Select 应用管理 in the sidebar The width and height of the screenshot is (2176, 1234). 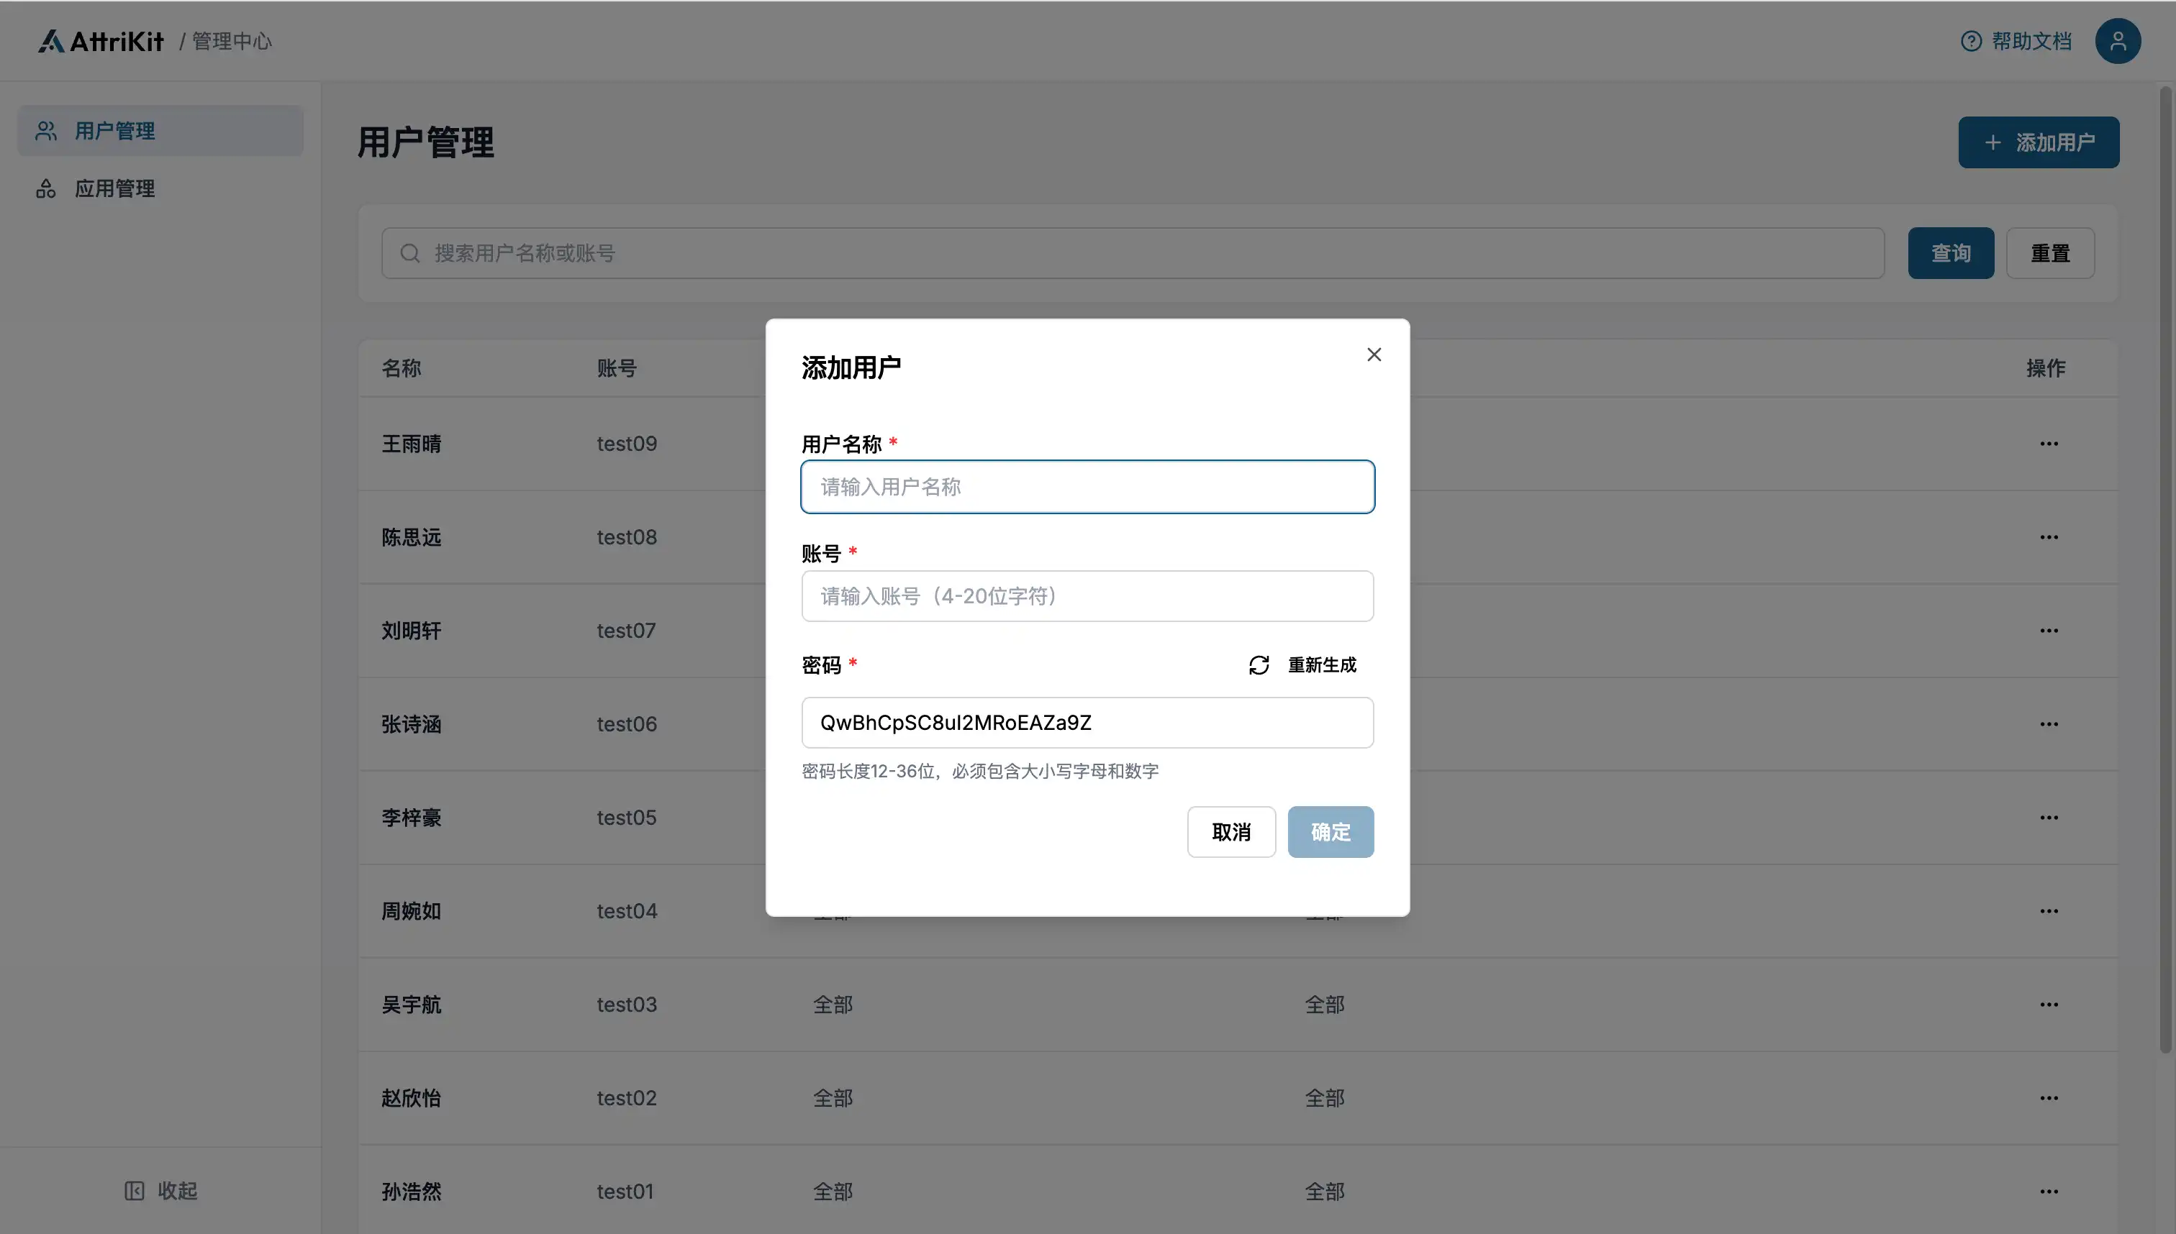click(x=114, y=188)
